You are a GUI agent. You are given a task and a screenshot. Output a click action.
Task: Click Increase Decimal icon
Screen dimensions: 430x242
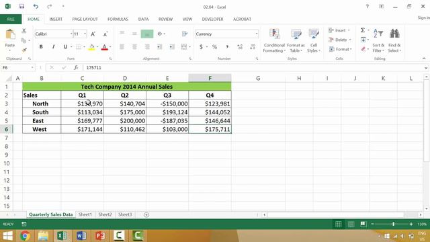pos(240,47)
